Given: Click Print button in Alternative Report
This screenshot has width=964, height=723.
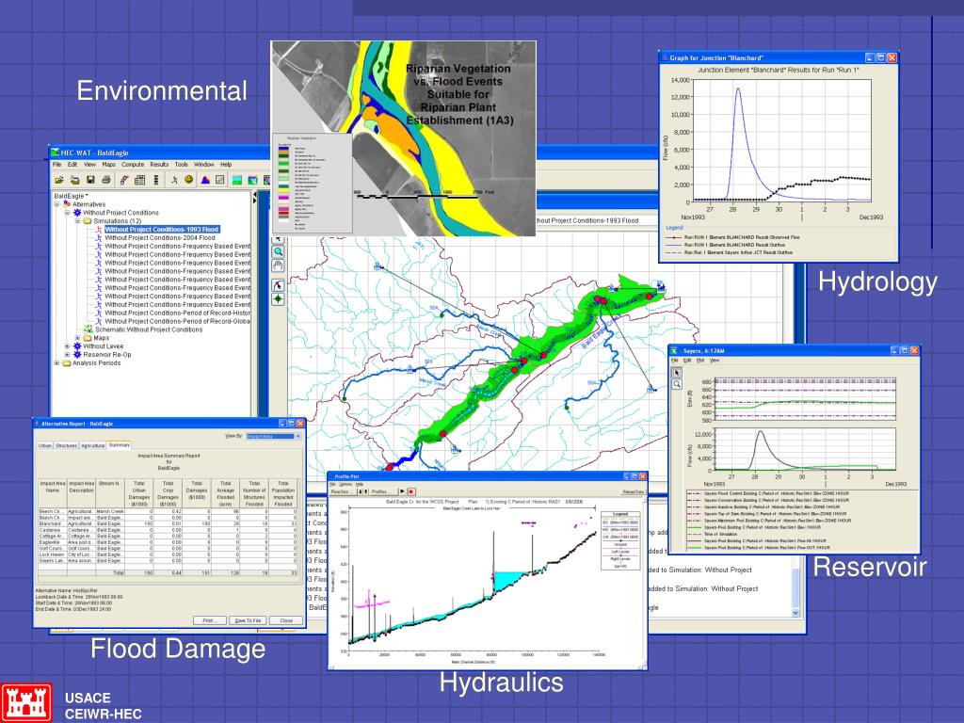Looking at the screenshot, I should point(209,620).
